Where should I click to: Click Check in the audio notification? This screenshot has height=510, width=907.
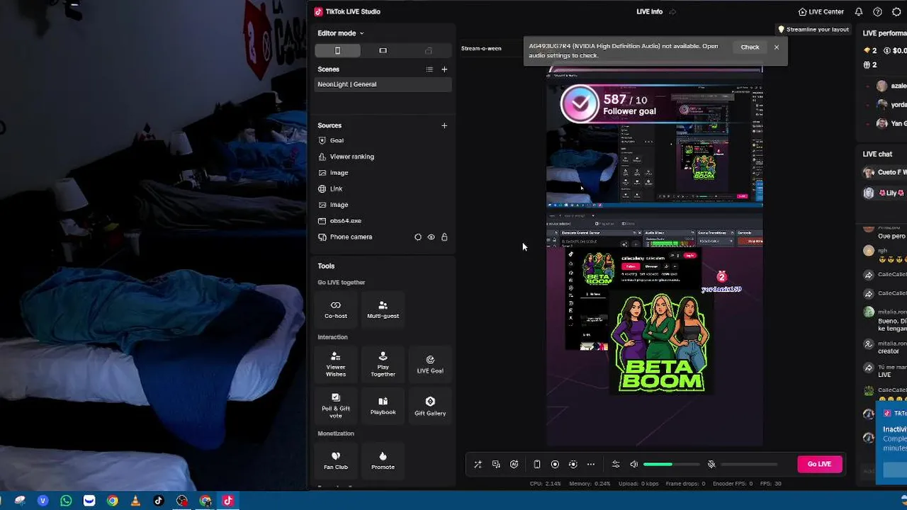coord(750,47)
